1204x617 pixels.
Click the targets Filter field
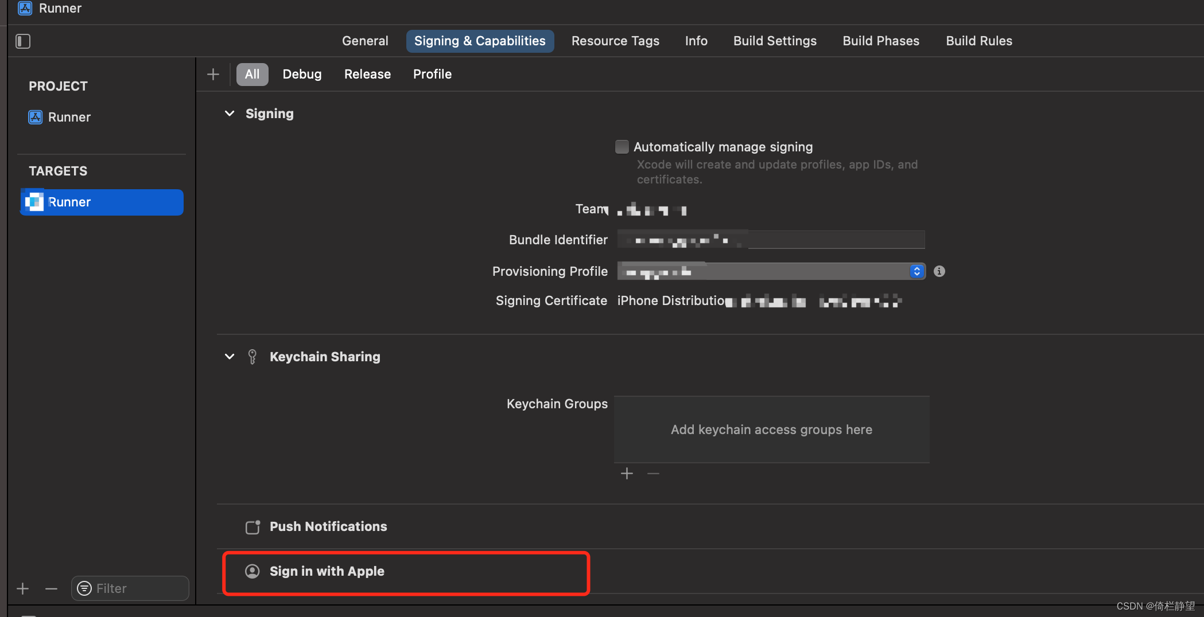point(130,589)
